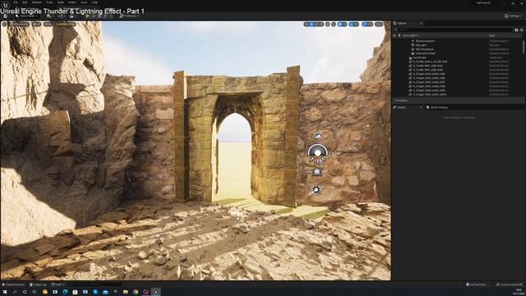Click the Unreal Engine logo icon
The width and height of the screenshot is (526, 296).
coord(6,5)
